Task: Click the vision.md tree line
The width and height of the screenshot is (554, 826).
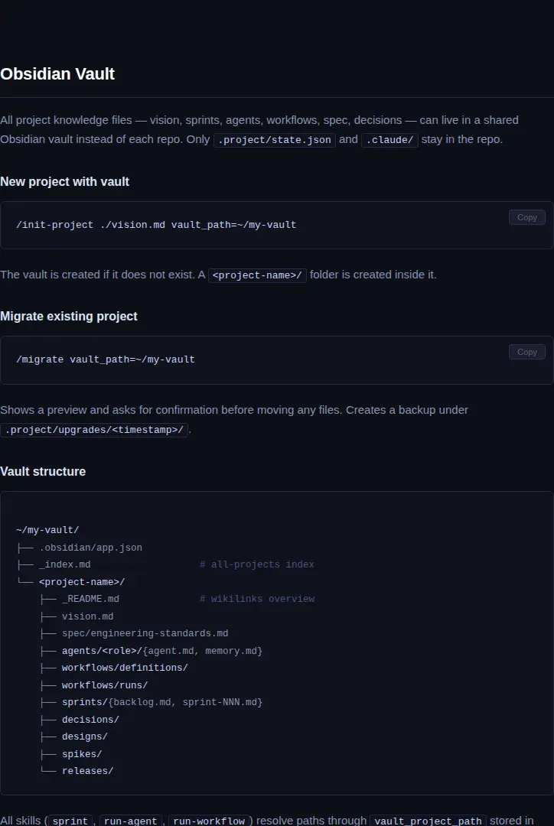Action: click(87, 616)
